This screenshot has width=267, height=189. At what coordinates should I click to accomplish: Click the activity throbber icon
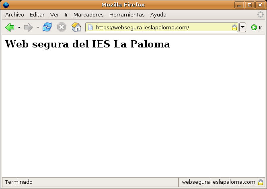click(x=260, y=14)
